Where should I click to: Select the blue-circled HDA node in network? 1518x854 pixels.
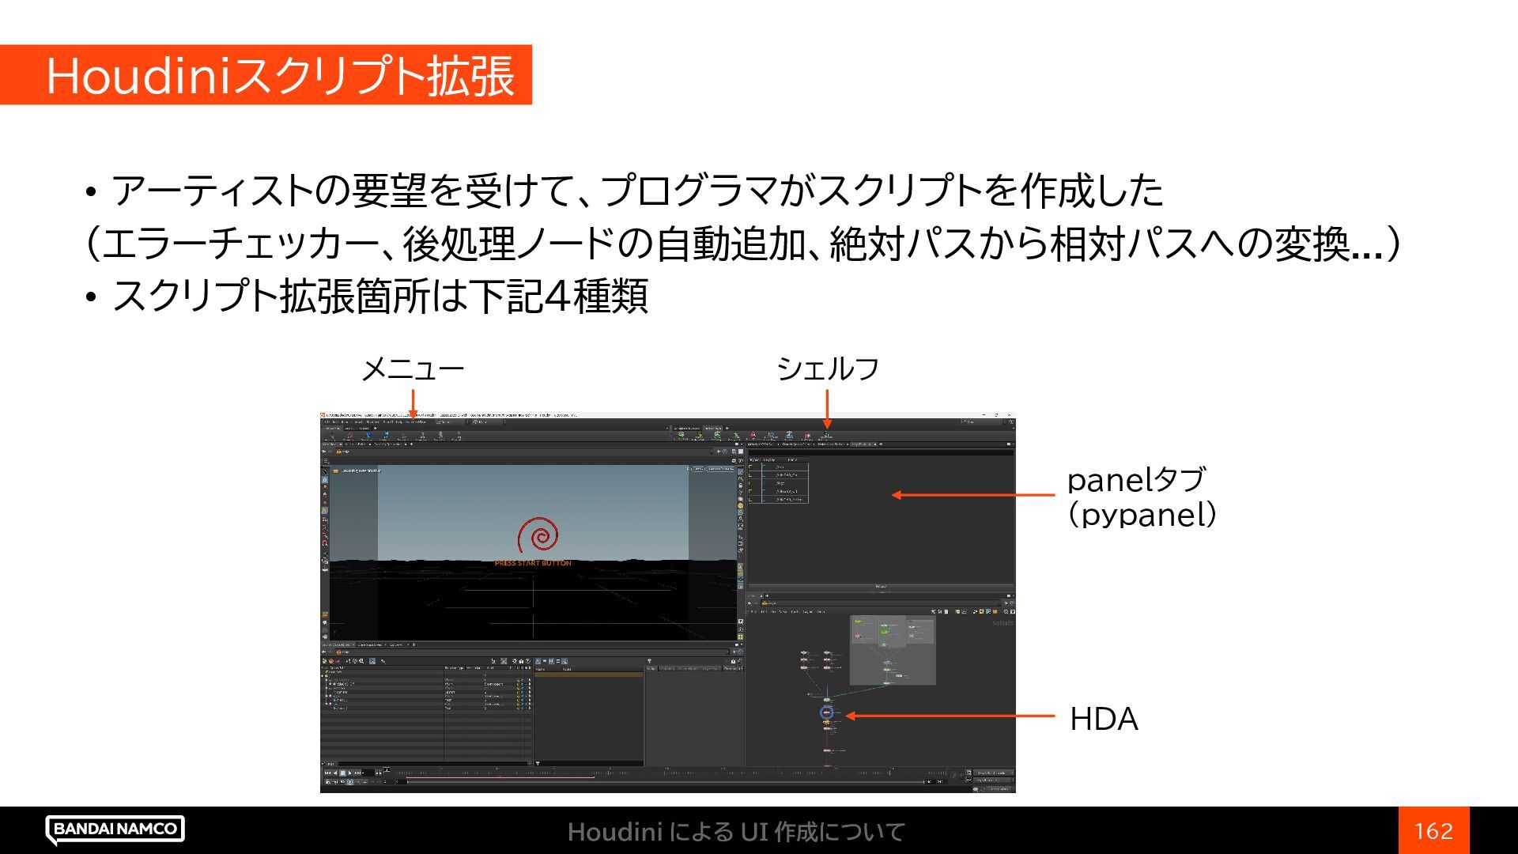click(827, 713)
